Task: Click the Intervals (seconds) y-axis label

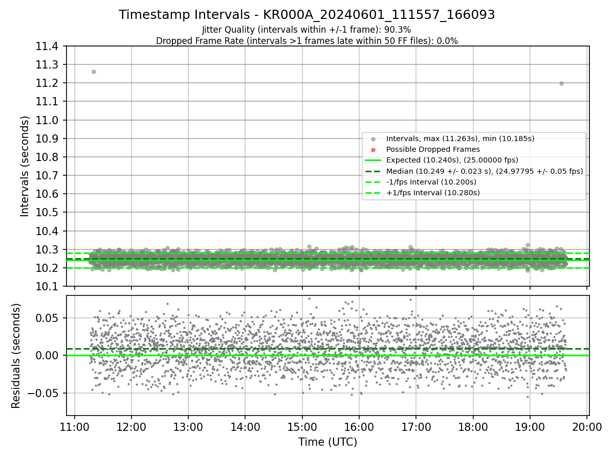Action: (25, 166)
